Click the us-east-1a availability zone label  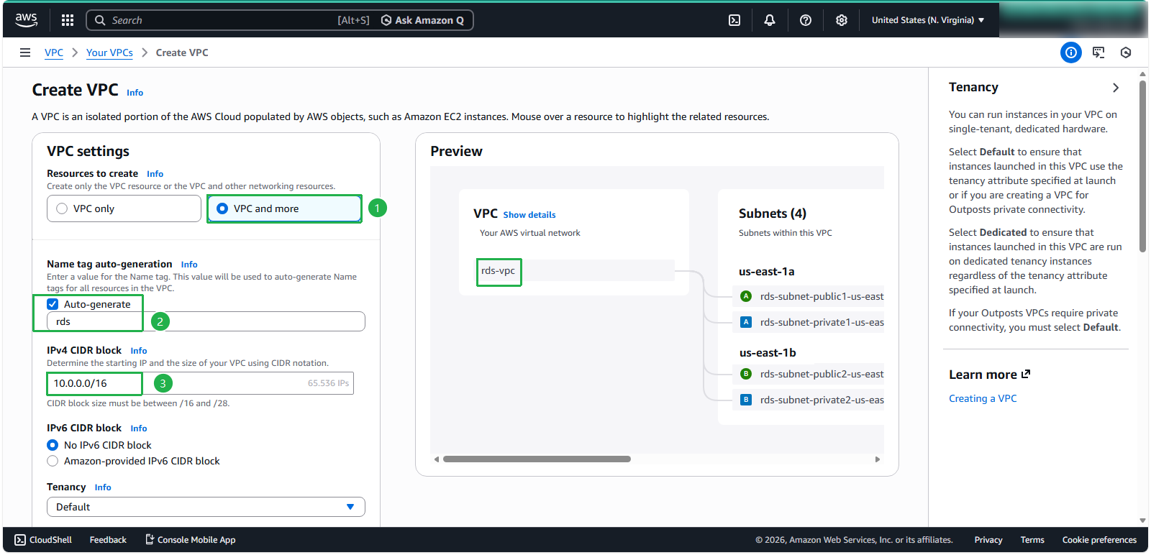click(x=767, y=272)
